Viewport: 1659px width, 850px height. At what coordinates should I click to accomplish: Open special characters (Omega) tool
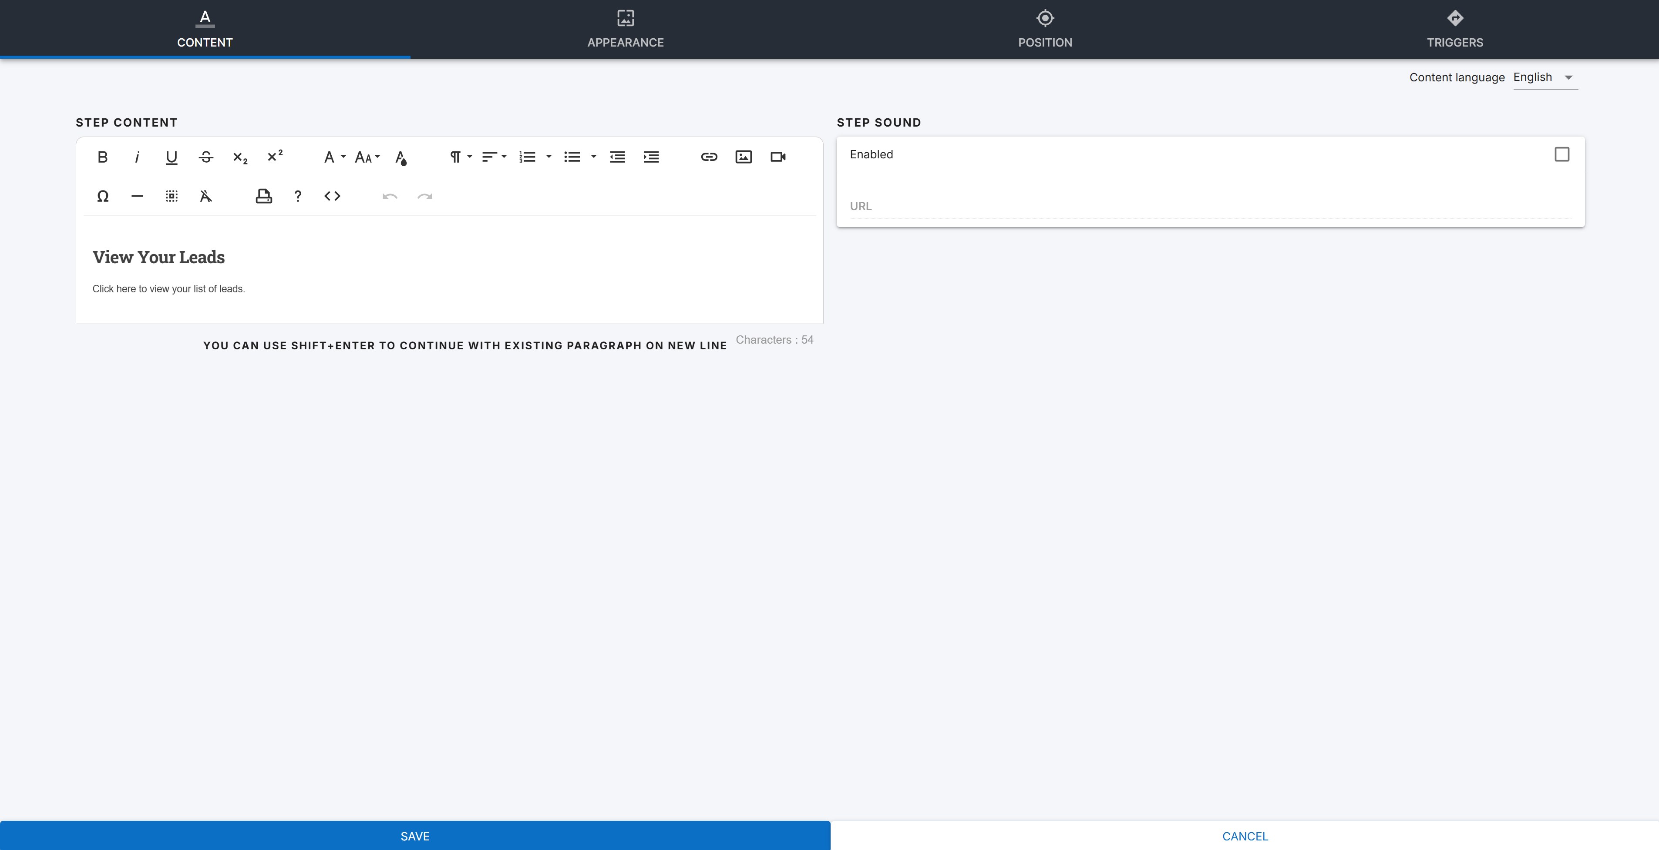(102, 196)
